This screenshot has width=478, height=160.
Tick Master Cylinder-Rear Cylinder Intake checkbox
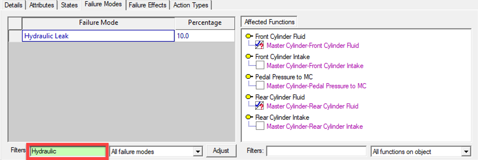(x=260, y=126)
